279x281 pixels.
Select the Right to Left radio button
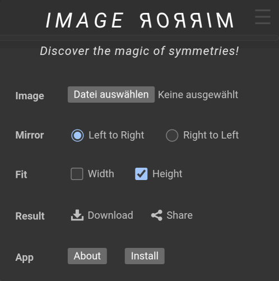(172, 135)
